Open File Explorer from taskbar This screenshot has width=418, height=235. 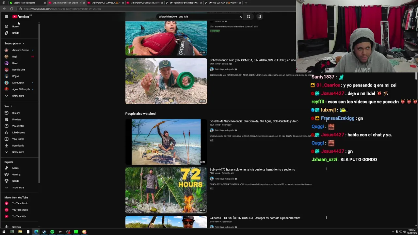pos(20,232)
